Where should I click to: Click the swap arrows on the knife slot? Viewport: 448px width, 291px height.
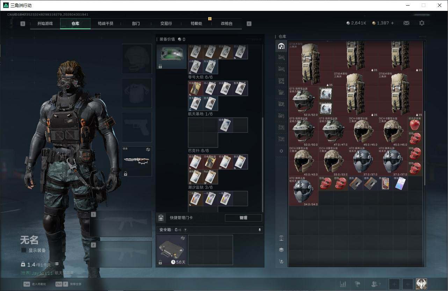(x=148, y=150)
